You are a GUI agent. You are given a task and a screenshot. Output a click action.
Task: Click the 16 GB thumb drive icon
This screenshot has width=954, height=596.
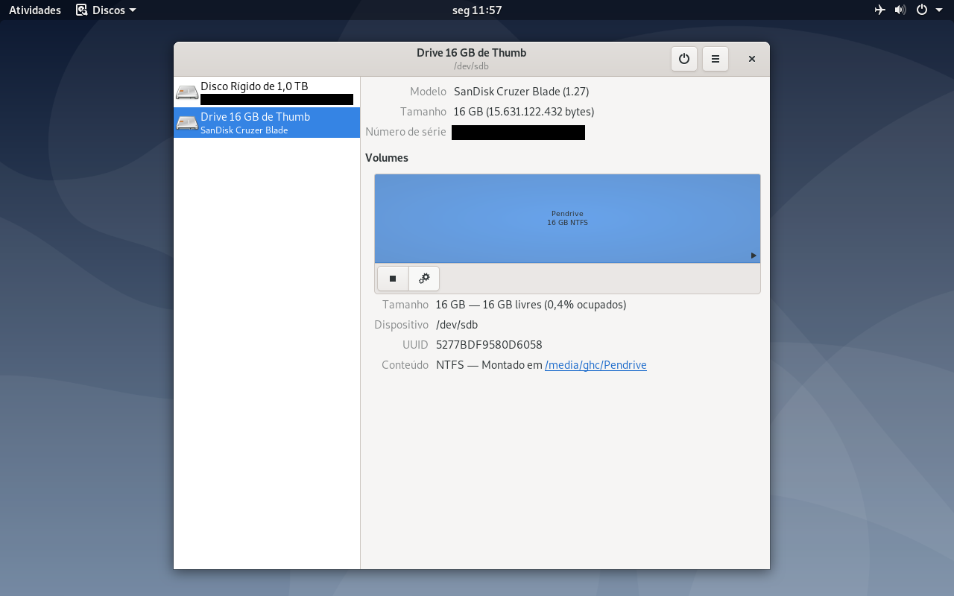[187, 123]
